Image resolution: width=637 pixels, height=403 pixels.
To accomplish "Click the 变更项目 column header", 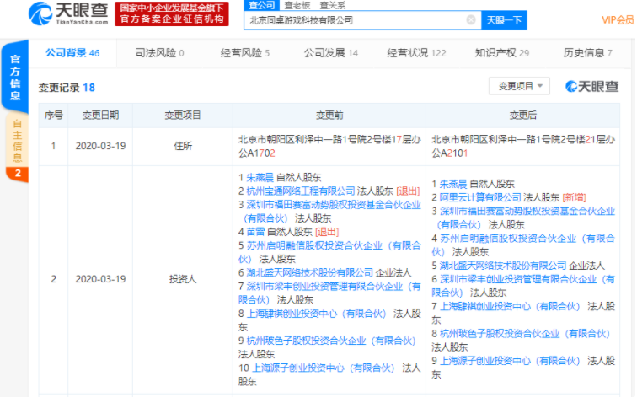I will tap(182, 116).
